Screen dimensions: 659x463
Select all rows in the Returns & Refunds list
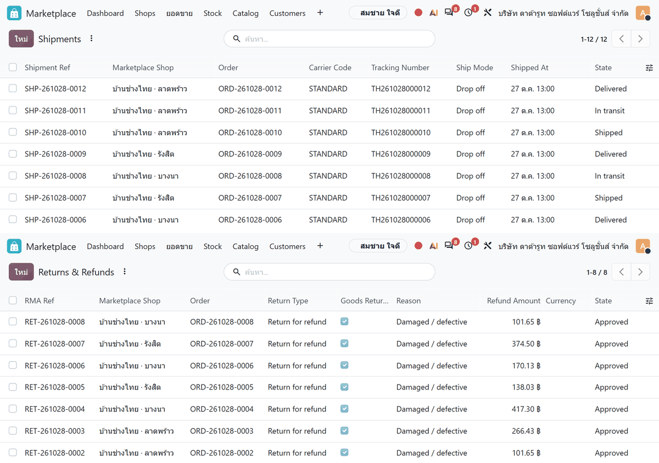click(13, 301)
